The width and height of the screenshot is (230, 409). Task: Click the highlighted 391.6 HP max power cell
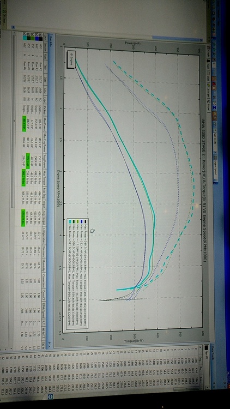click(25, 124)
